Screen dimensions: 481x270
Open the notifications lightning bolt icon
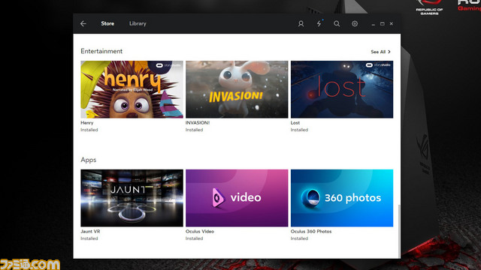[319, 23]
